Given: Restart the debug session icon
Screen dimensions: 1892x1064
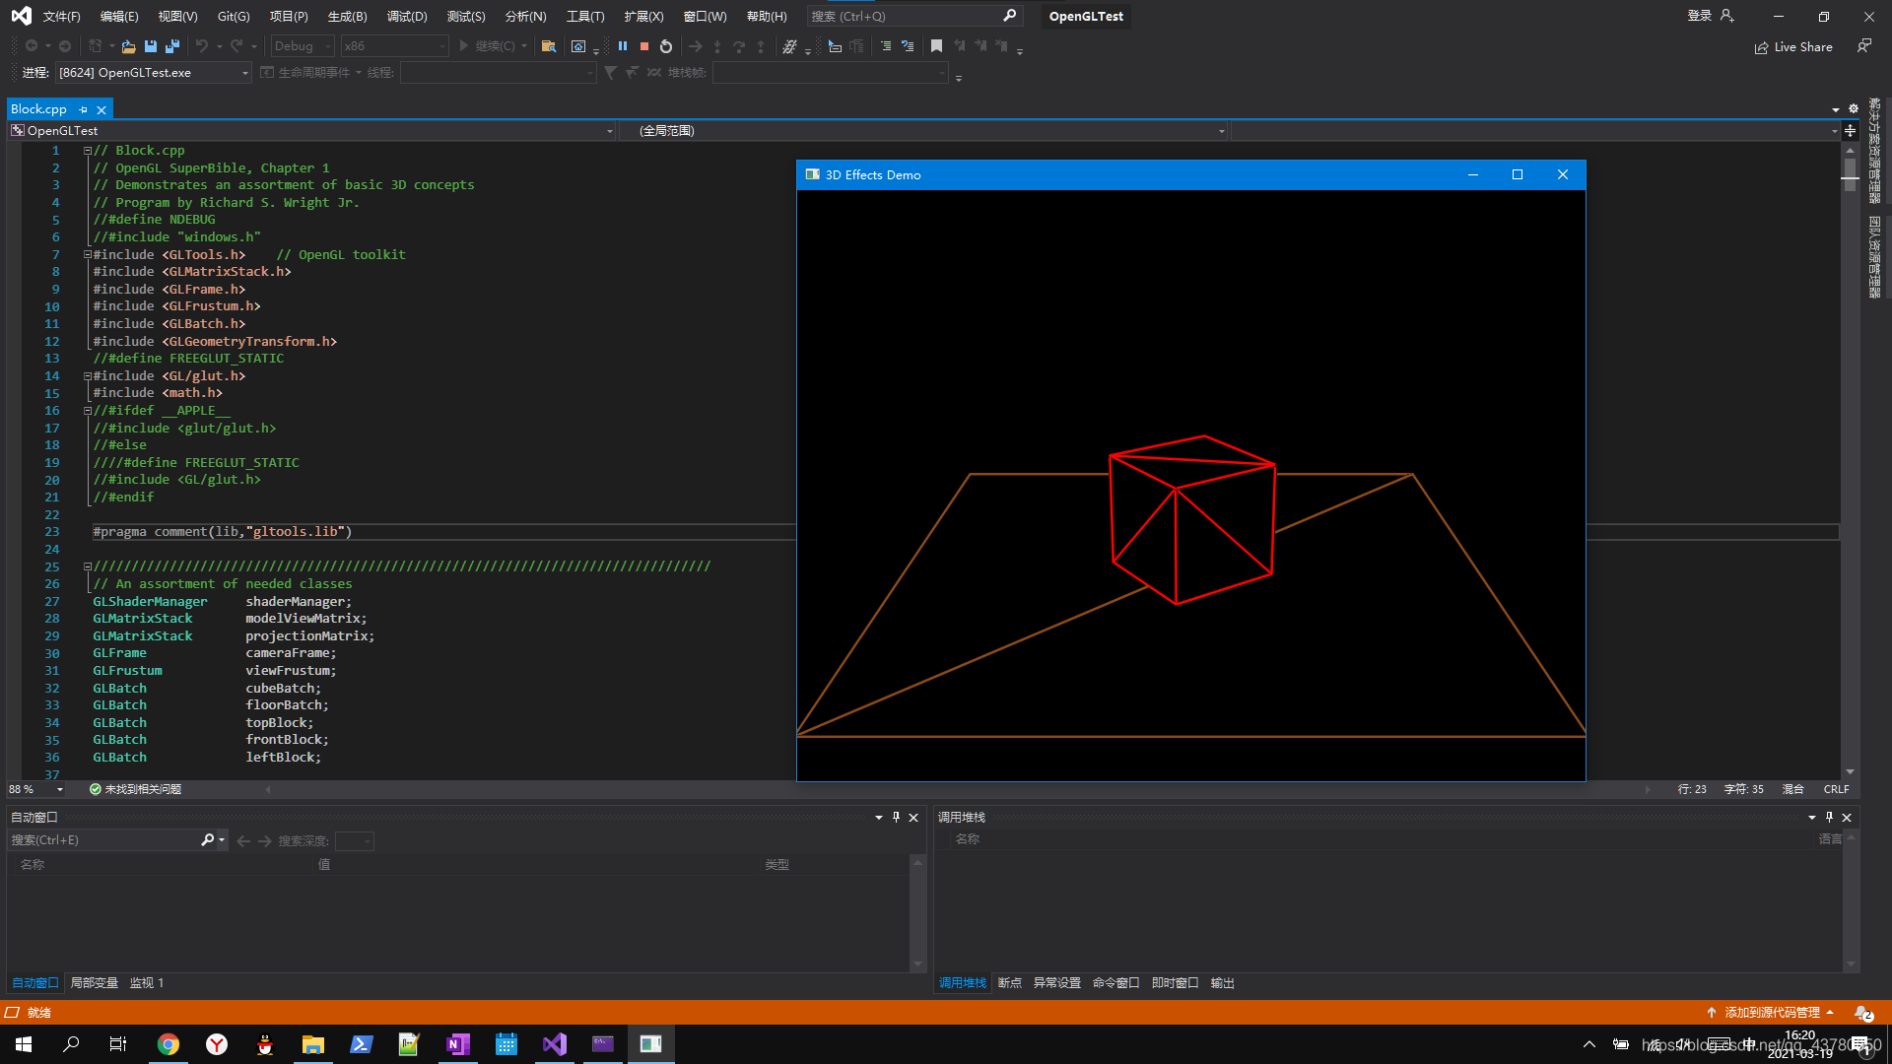Looking at the screenshot, I should 666,46.
